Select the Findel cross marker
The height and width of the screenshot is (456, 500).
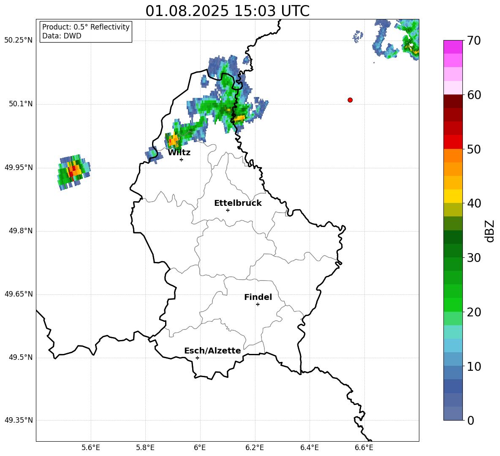coord(258,305)
